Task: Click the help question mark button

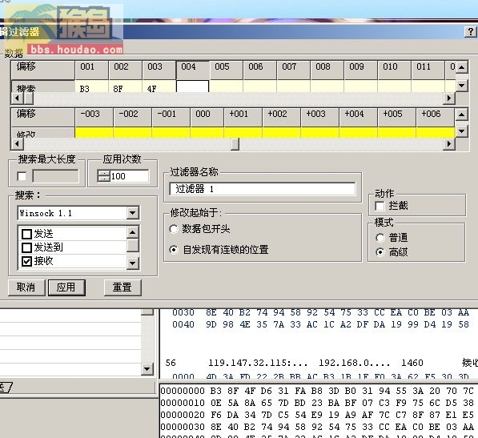Action: click(470, 31)
